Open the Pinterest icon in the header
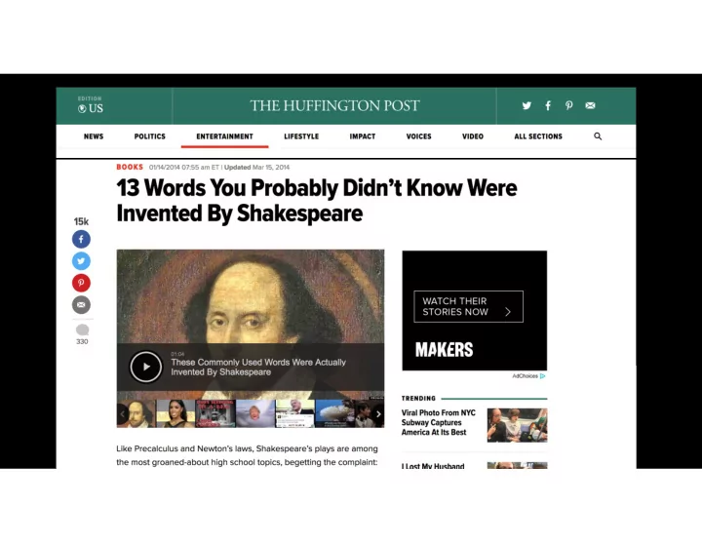This screenshot has width=702, height=543. (568, 105)
